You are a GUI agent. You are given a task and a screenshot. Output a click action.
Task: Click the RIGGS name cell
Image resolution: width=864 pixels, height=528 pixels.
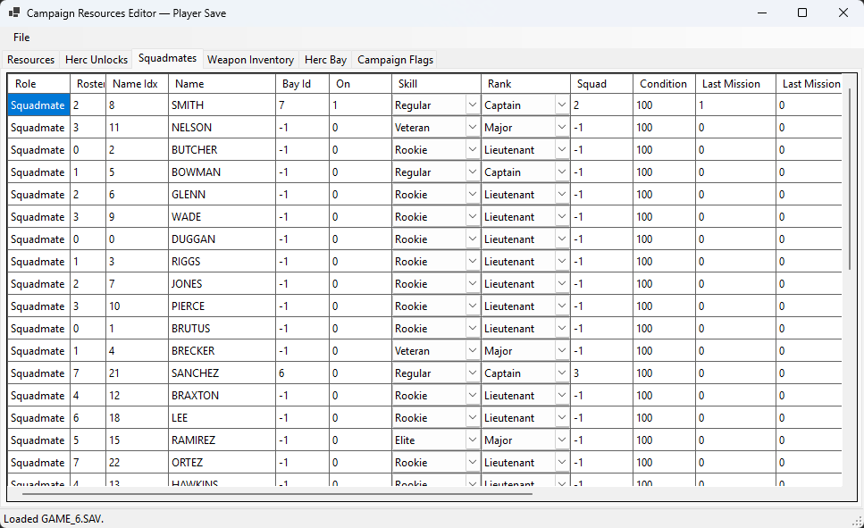222,261
